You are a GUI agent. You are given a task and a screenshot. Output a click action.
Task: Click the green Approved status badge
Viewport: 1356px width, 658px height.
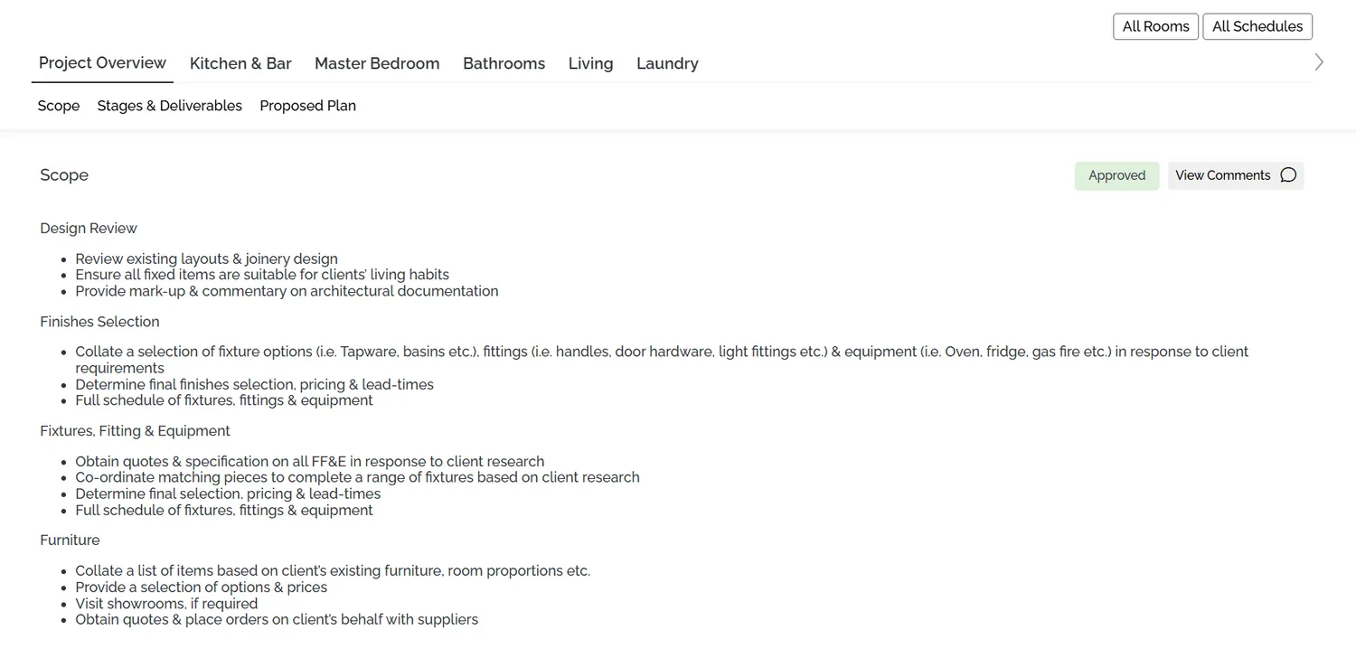(1116, 175)
